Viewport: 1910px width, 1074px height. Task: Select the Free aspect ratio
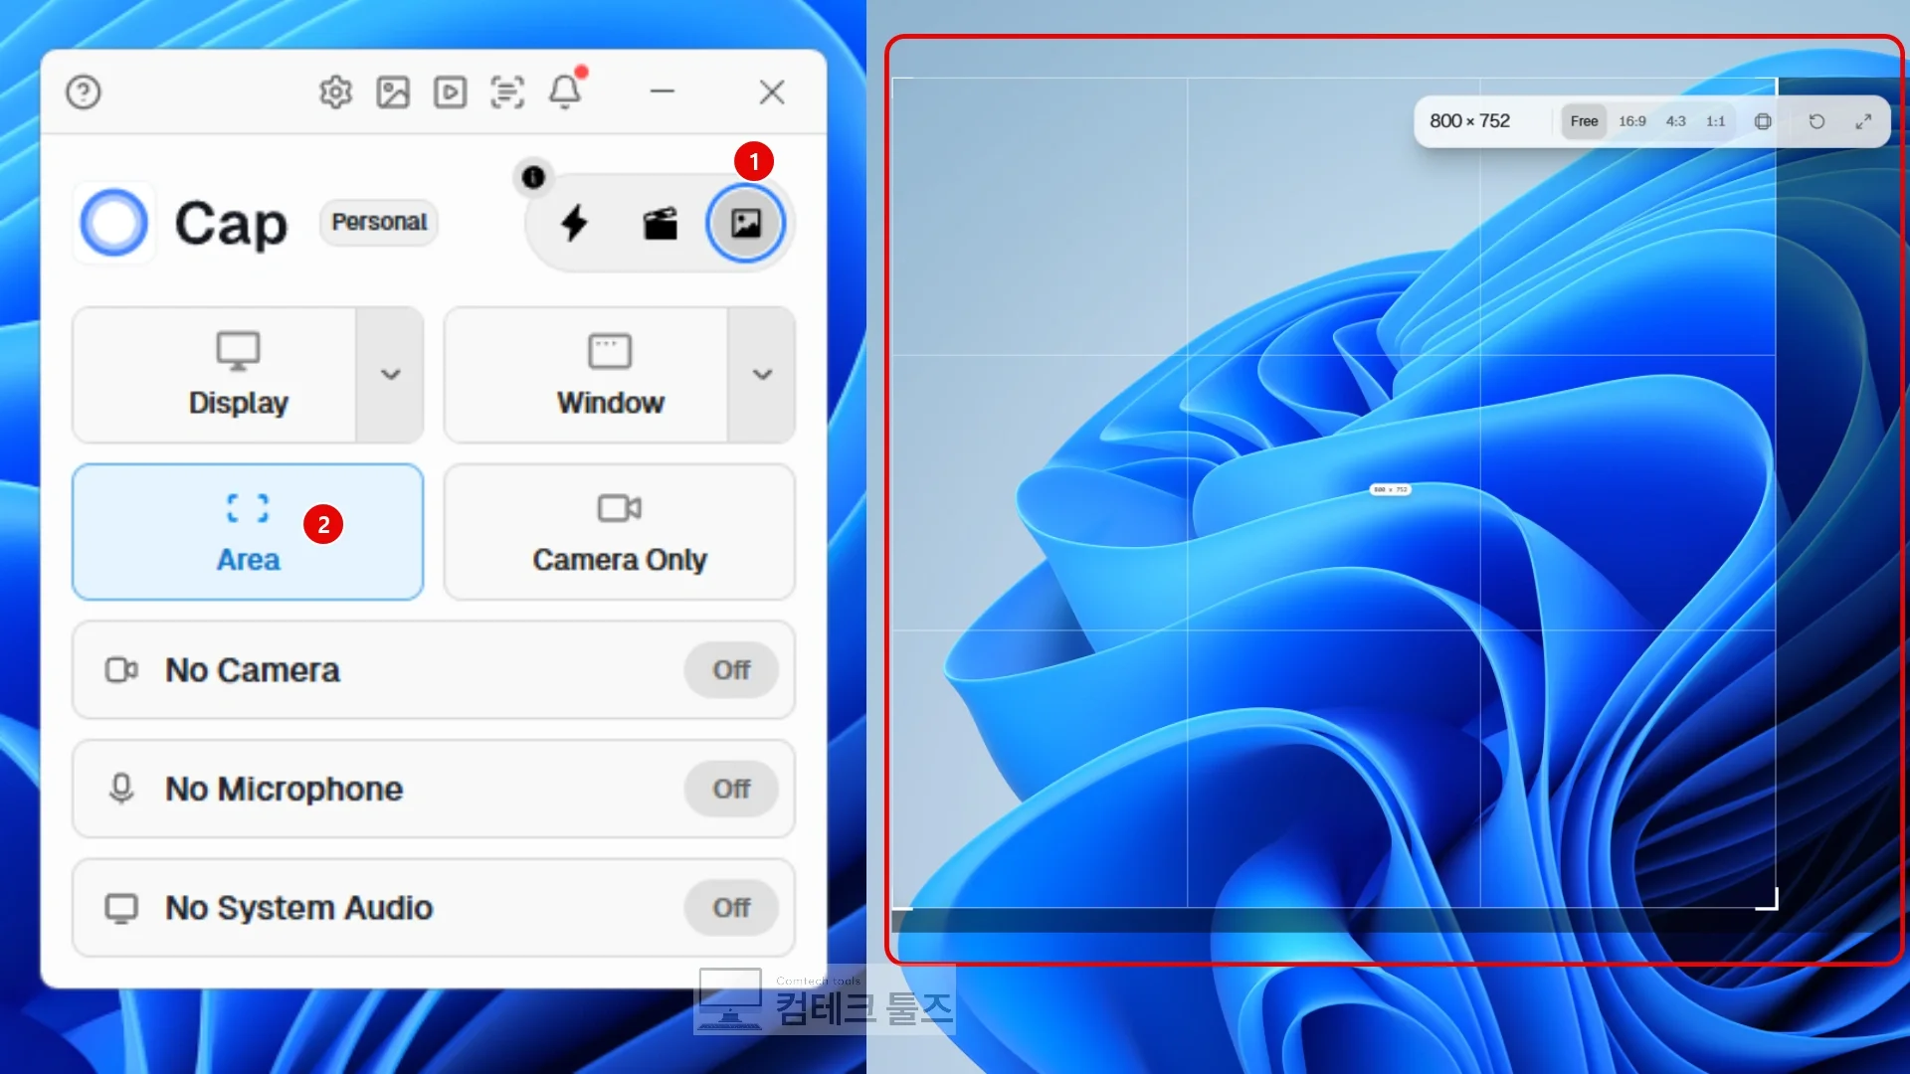coord(1584,121)
